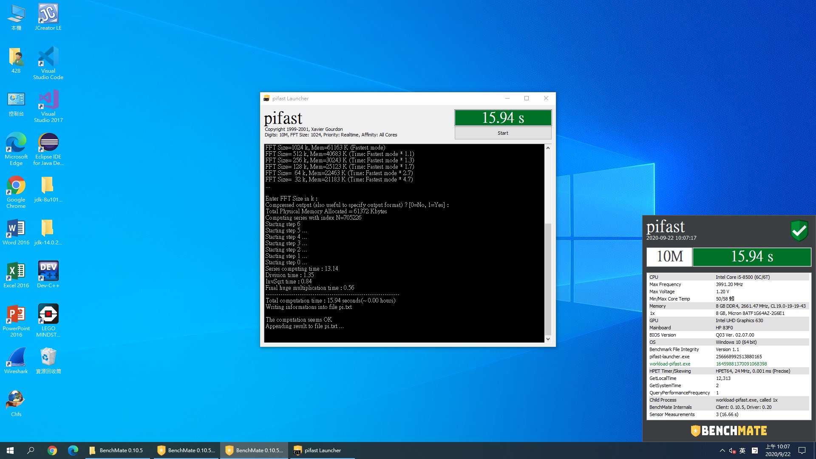
Task: Close the pifast Launcher window
Action: tap(546, 98)
